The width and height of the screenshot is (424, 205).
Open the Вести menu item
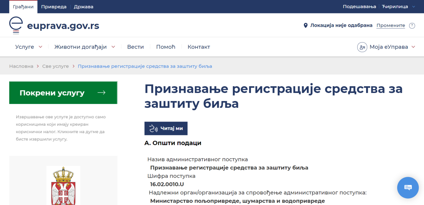135,47
